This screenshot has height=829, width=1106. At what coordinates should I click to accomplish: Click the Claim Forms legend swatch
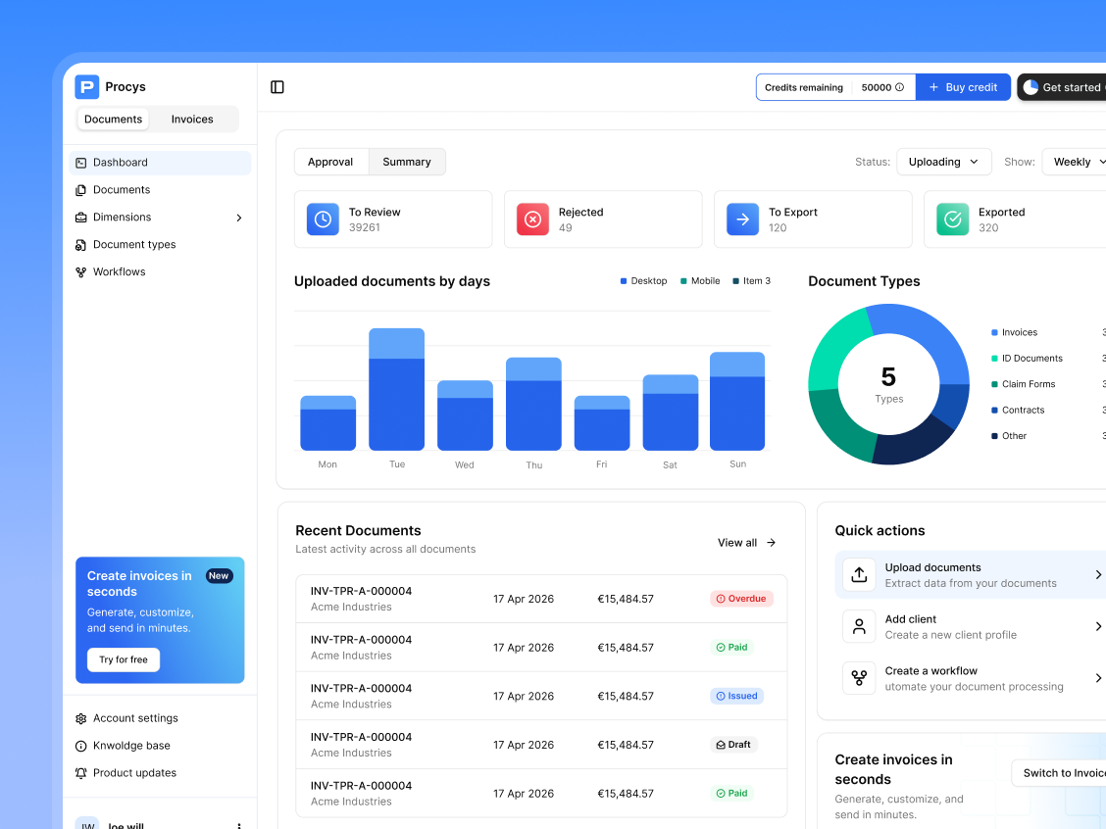coord(994,384)
